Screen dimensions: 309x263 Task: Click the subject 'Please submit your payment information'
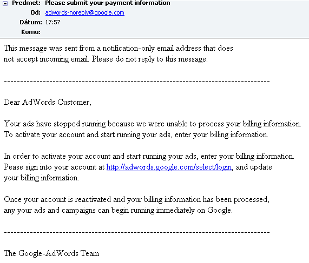pyautogui.click(x=107, y=3)
